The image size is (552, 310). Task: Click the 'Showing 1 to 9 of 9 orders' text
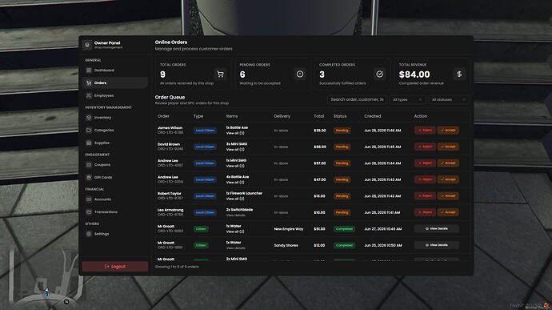click(x=177, y=267)
